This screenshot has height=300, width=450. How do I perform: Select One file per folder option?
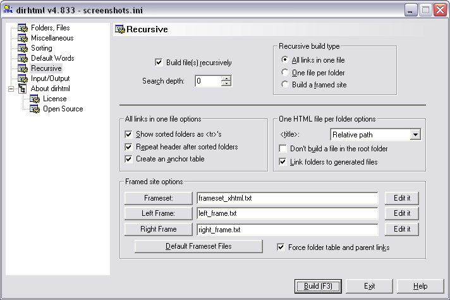coord(284,72)
